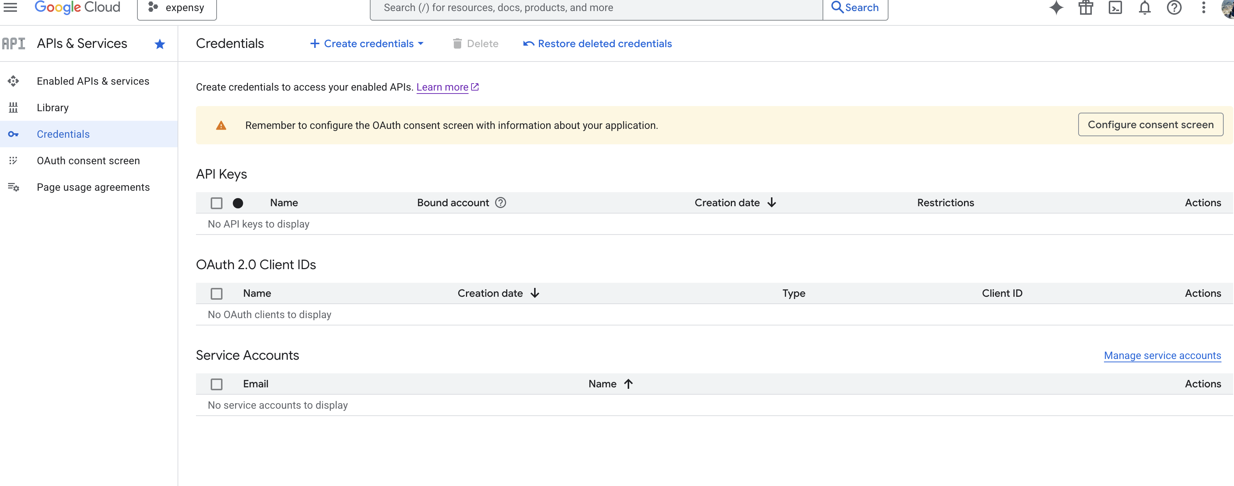Open the Gemini assistant in the top bar
Image resolution: width=1234 pixels, height=486 pixels.
1056,7
